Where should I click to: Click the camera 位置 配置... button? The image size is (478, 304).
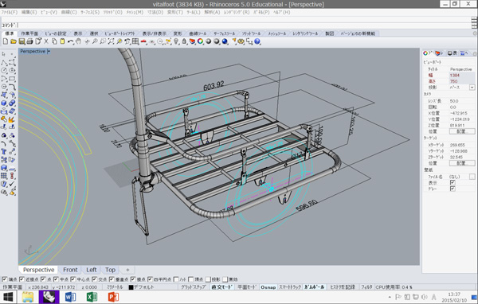click(462, 131)
